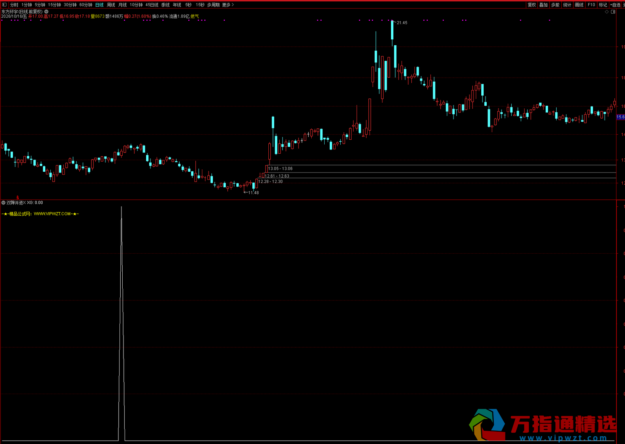Open the 多周期 multi-period view

tap(213, 5)
